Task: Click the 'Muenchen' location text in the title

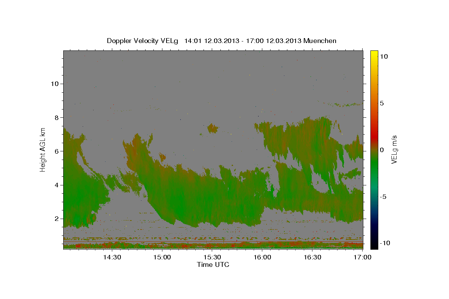Action: click(320, 41)
